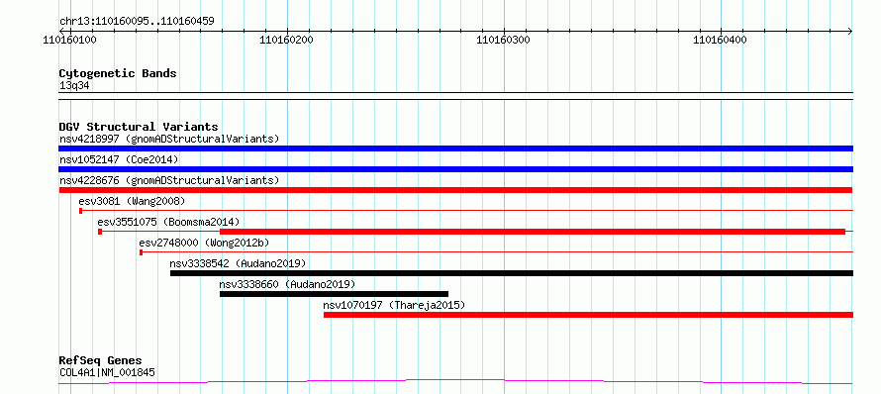Screen dimensions: 881x394
Task: Select the esv3081 (Wang2008) label
Action: pyautogui.click(x=132, y=201)
